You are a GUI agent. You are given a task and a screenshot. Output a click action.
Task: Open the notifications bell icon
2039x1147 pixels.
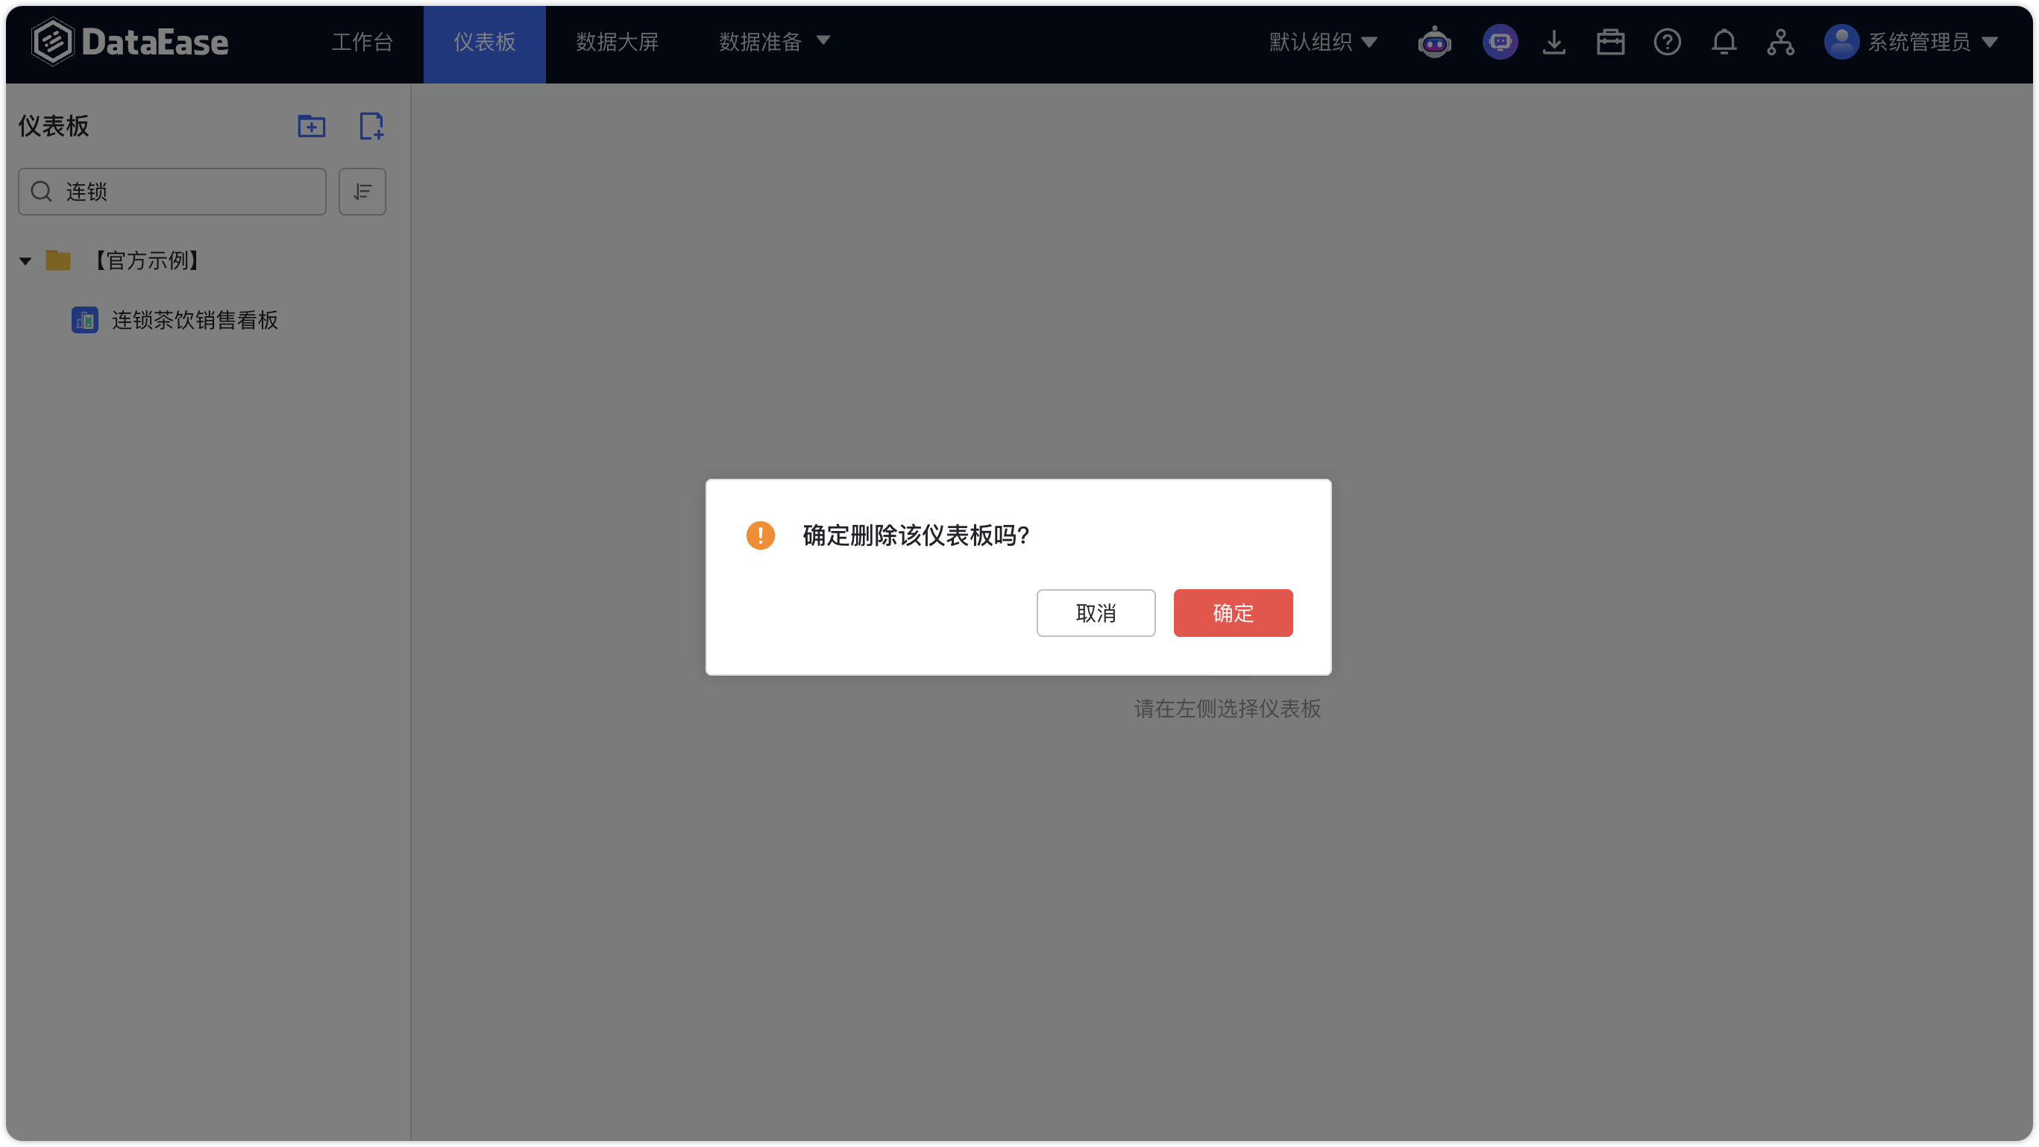click(x=1724, y=42)
